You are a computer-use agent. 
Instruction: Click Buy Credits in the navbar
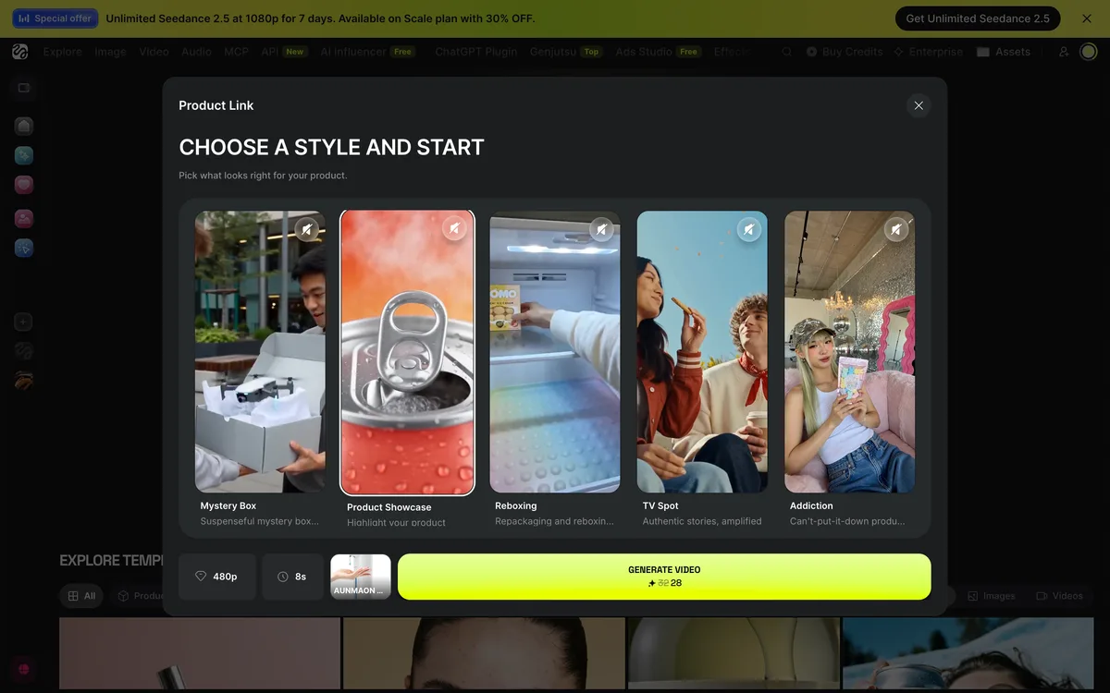click(845, 52)
